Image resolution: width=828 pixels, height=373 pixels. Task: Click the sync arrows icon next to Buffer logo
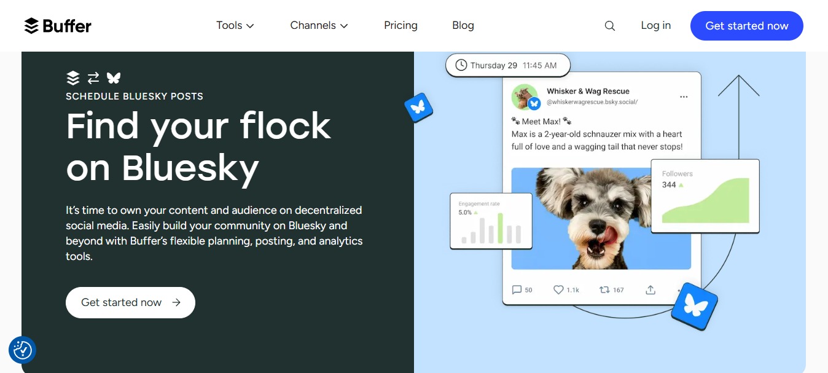[x=93, y=78]
